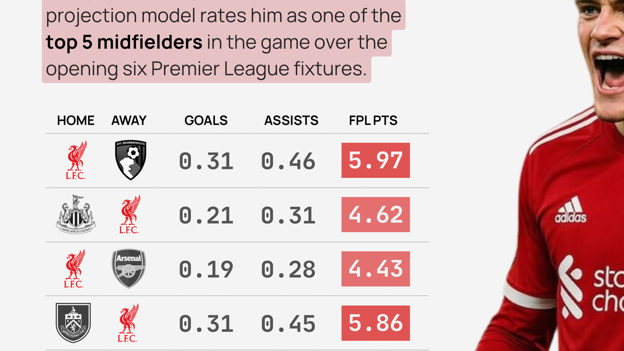Viewport: 624px width, 351px height.
Task: Click the FPL PTS column header
Action: [373, 121]
